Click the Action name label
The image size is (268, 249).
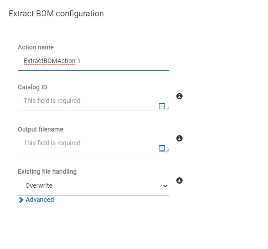coord(36,47)
